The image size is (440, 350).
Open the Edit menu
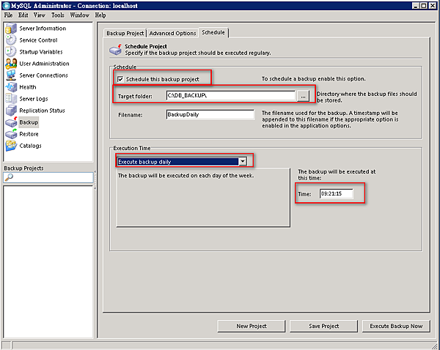coord(23,15)
